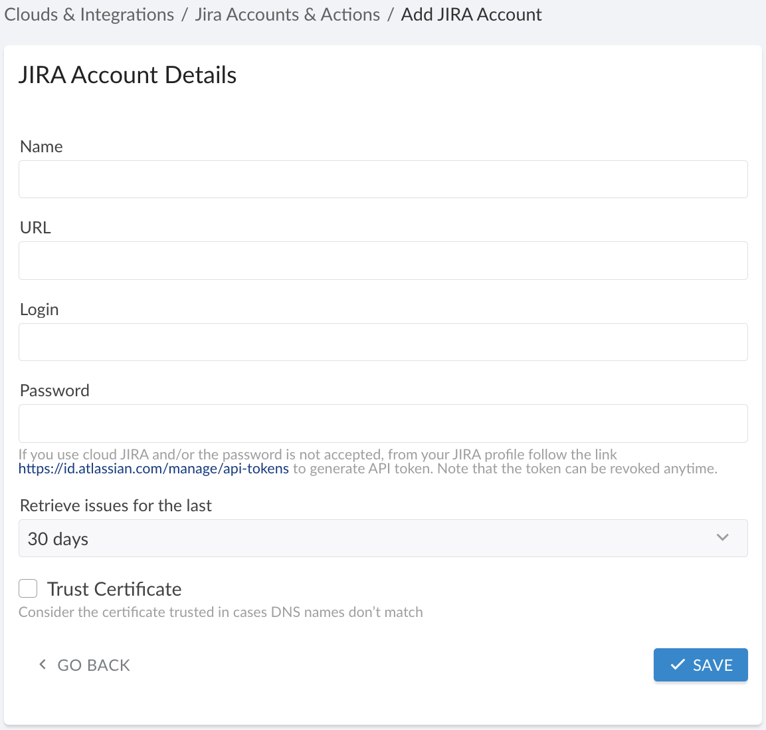The height and width of the screenshot is (730, 766).
Task: Click inside the Name input field
Action: (x=383, y=179)
